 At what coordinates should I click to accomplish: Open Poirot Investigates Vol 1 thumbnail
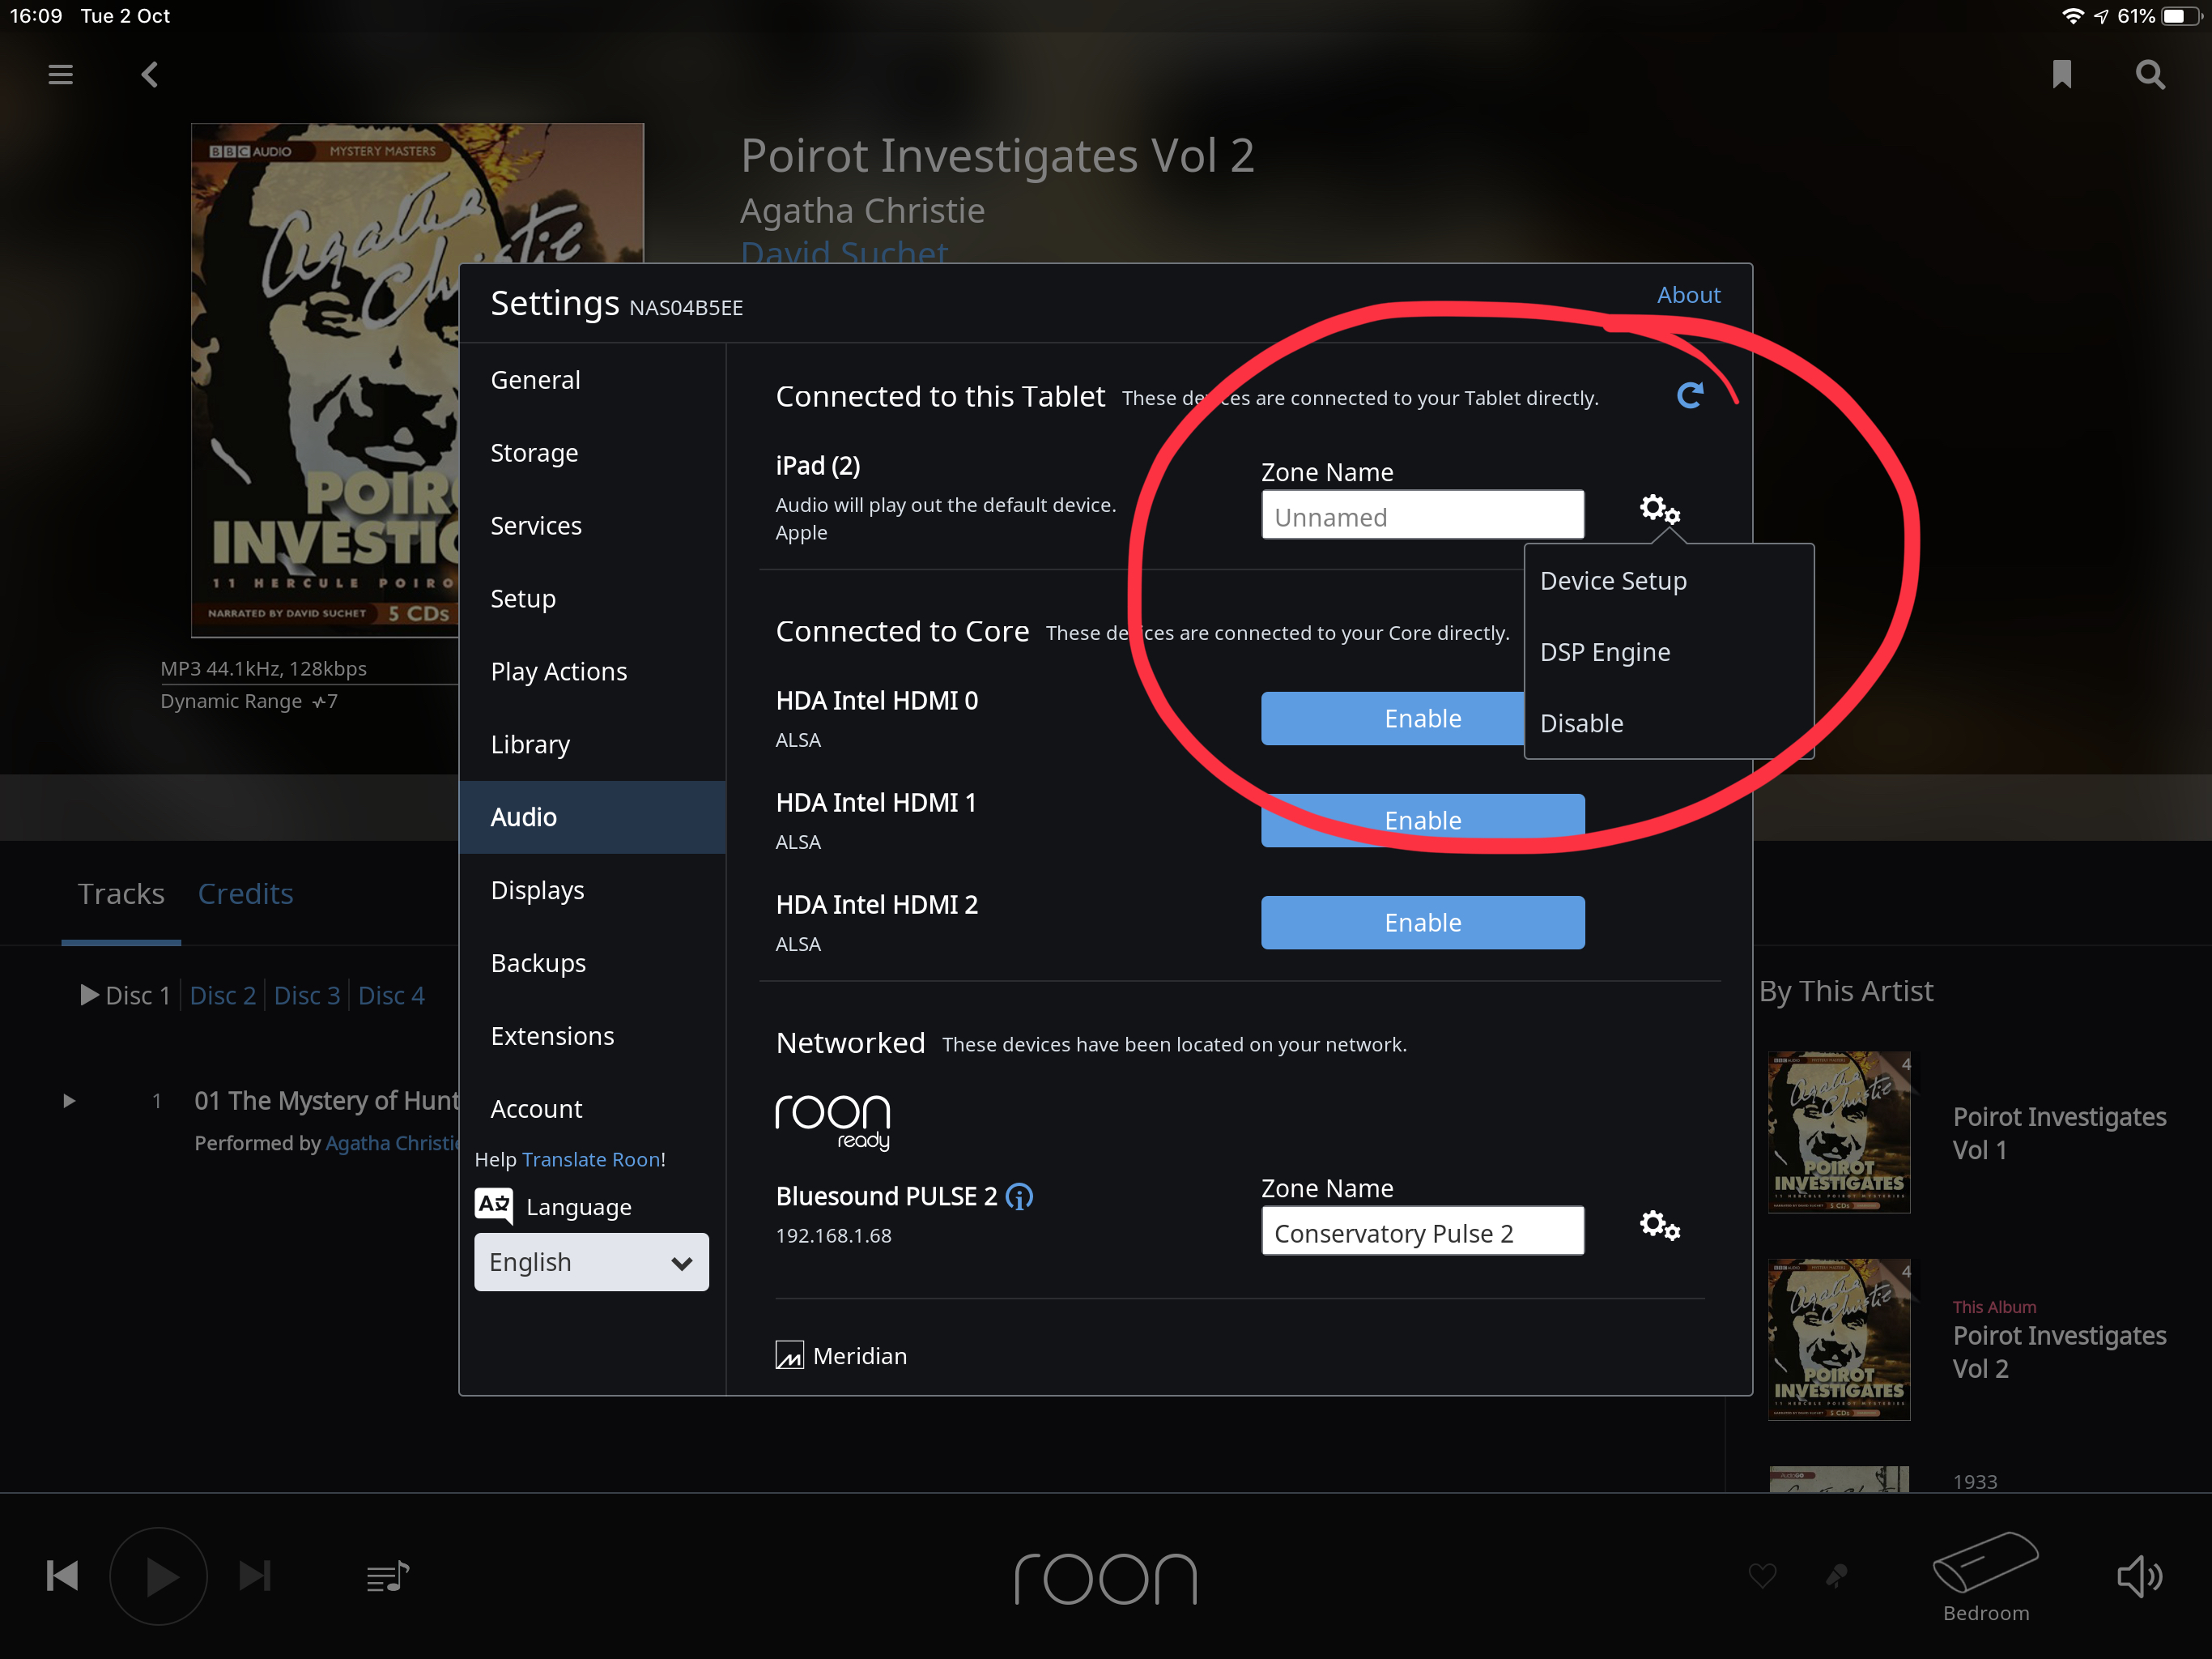[x=1838, y=1132]
